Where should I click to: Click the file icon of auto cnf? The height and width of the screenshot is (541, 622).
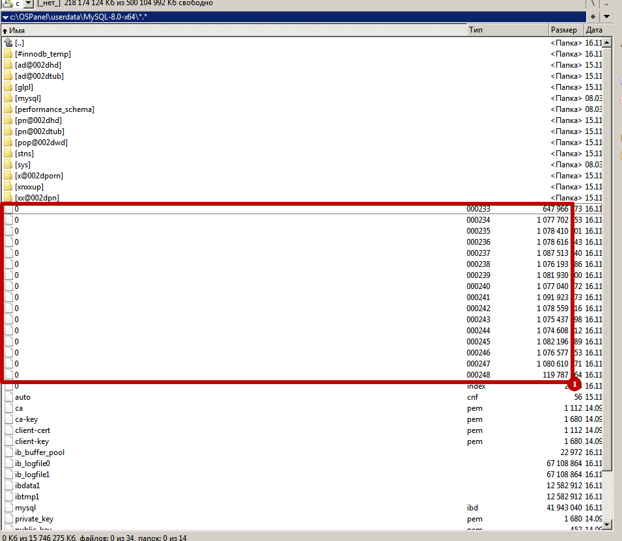[x=8, y=397]
